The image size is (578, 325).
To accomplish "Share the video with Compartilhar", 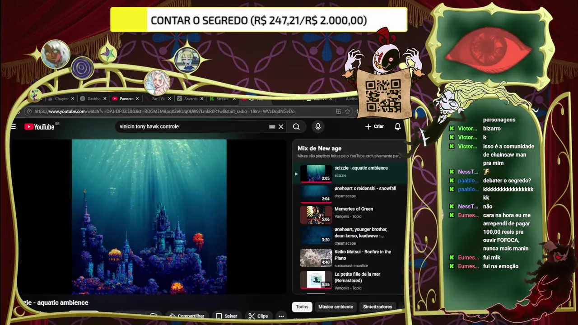I will [187, 316].
